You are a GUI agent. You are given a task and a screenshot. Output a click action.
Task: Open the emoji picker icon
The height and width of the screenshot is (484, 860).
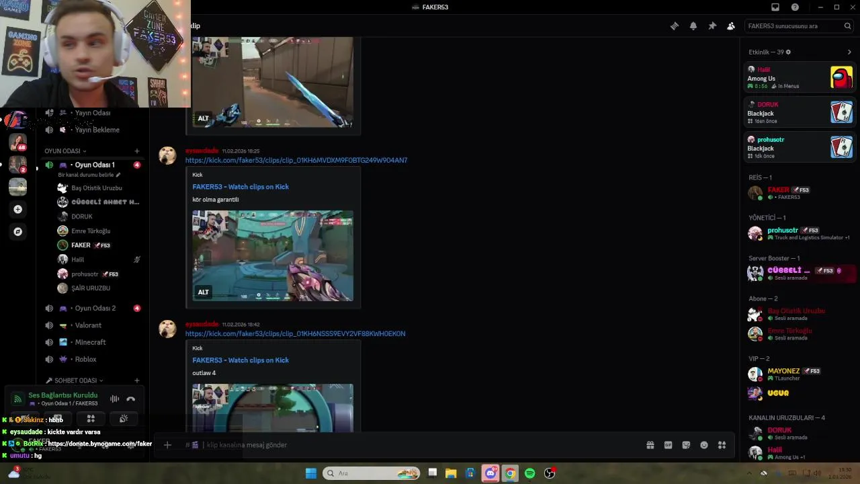[x=704, y=444]
